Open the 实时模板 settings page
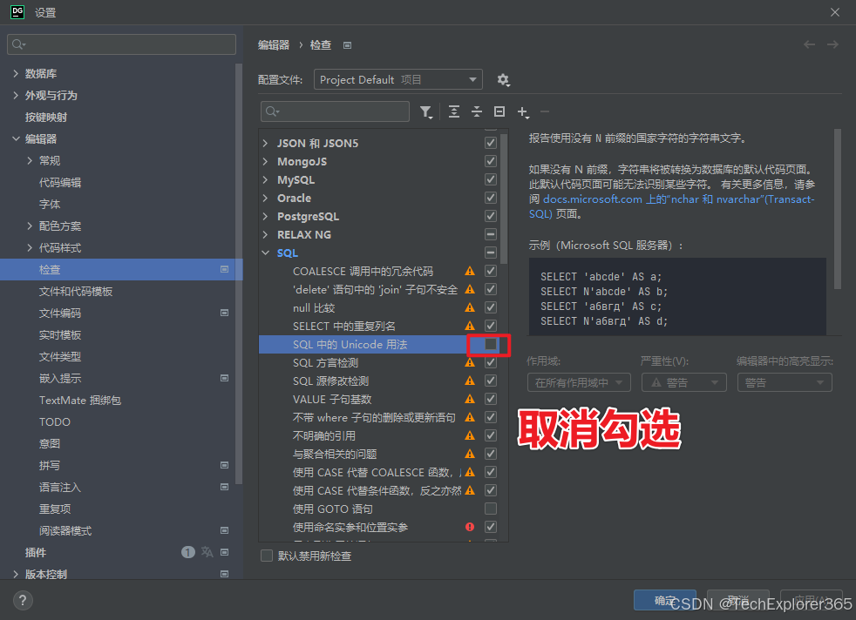This screenshot has height=620, width=856. coord(60,334)
